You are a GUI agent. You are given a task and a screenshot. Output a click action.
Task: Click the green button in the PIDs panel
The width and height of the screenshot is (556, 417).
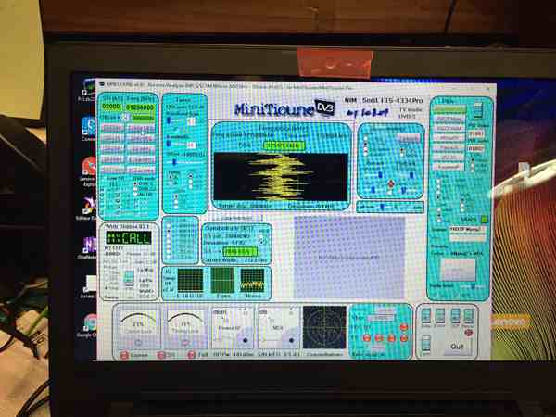(x=449, y=109)
